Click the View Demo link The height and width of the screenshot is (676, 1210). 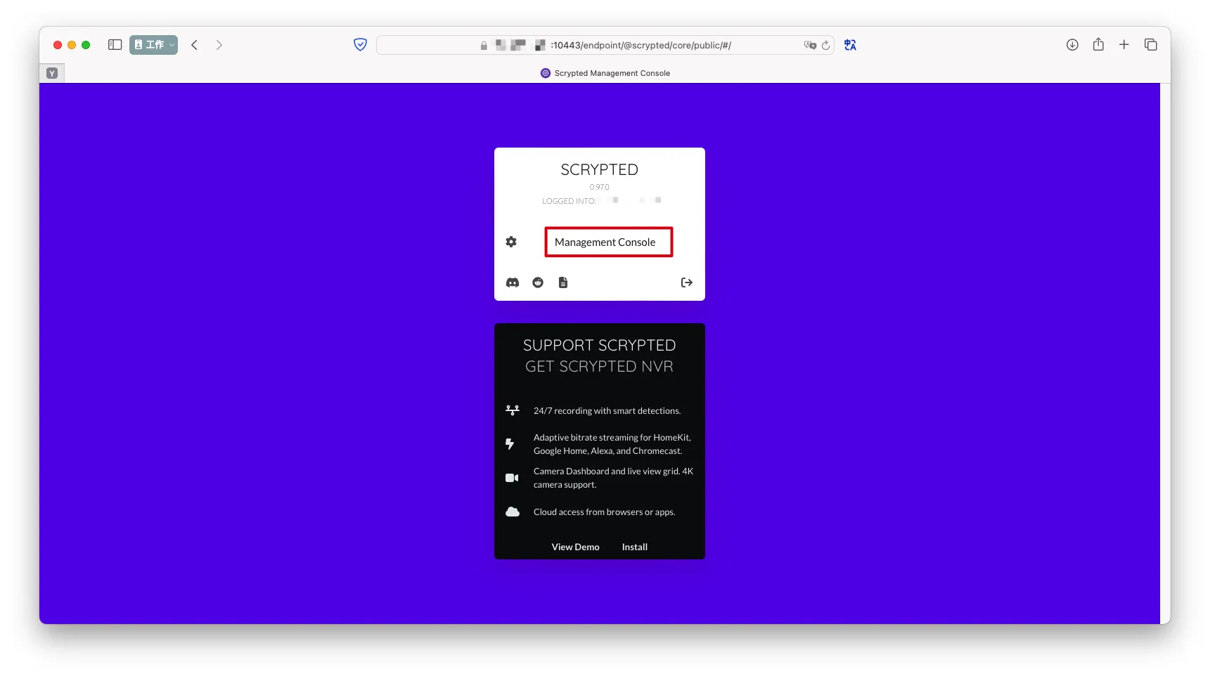pyautogui.click(x=575, y=547)
